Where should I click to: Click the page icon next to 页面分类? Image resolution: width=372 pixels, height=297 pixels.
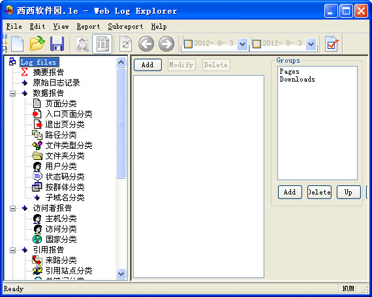[x=37, y=103]
